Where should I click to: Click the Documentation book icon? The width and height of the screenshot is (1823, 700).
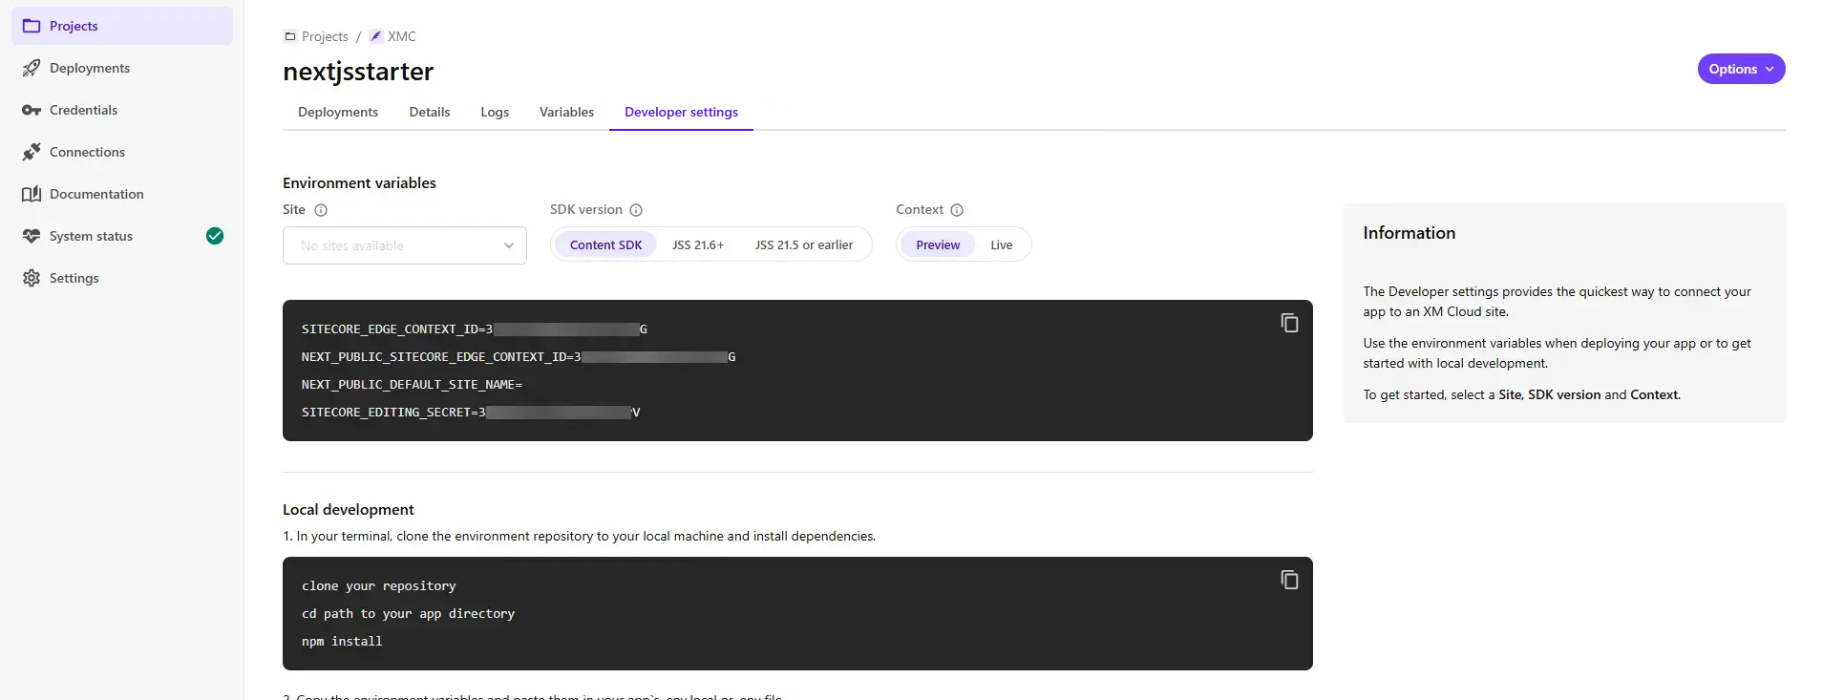[32, 194]
